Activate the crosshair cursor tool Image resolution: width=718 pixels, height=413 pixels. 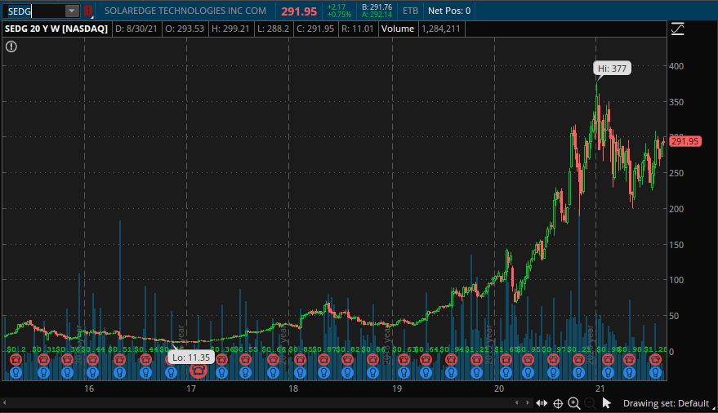(558, 403)
